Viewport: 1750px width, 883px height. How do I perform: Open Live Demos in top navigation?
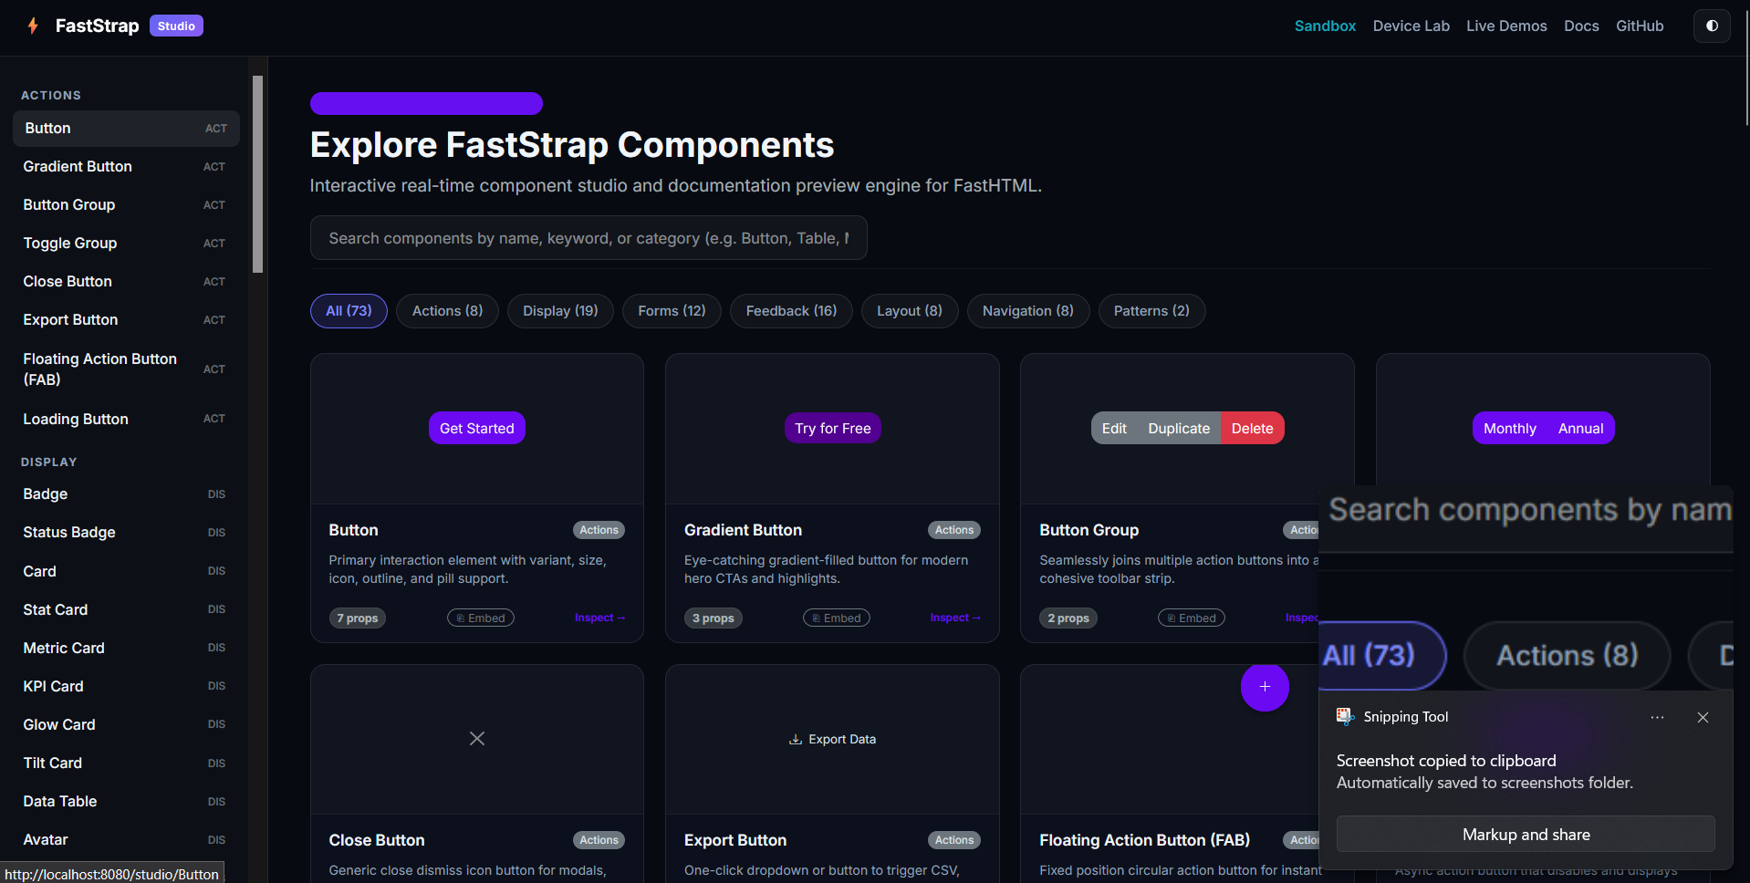[x=1506, y=26]
